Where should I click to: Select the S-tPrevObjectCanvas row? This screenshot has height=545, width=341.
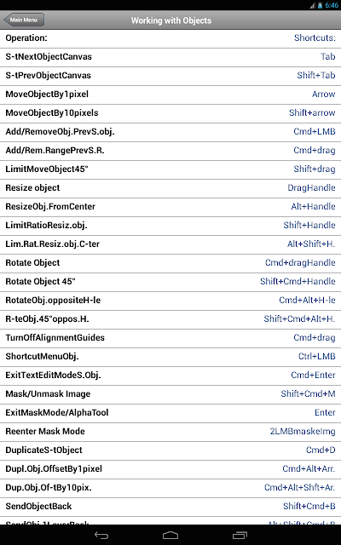coord(170,76)
